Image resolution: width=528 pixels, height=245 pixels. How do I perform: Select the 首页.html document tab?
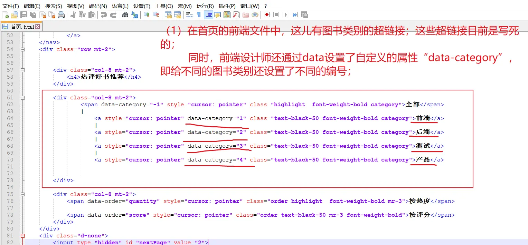click(x=21, y=27)
